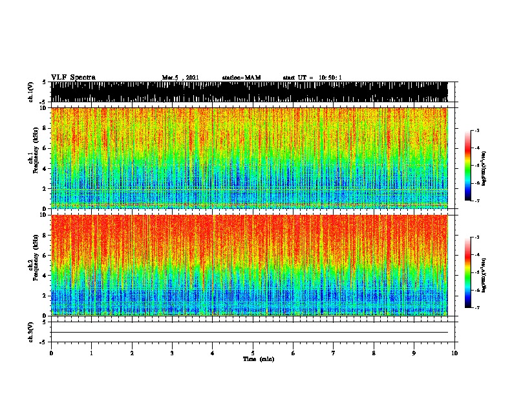Screen dimensions: 512x396
Task: Click time axis tick label "6"
Action: pyautogui.click(x=293, y=353)
